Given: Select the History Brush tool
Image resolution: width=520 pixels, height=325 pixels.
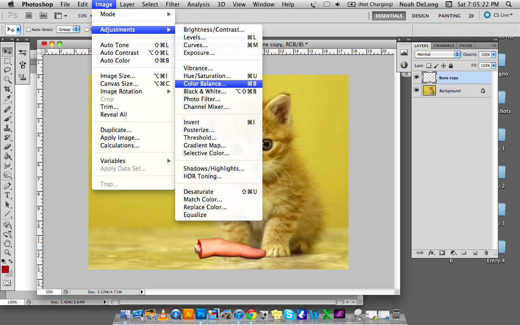Looking at the screenshot, I should click(7, 138).
